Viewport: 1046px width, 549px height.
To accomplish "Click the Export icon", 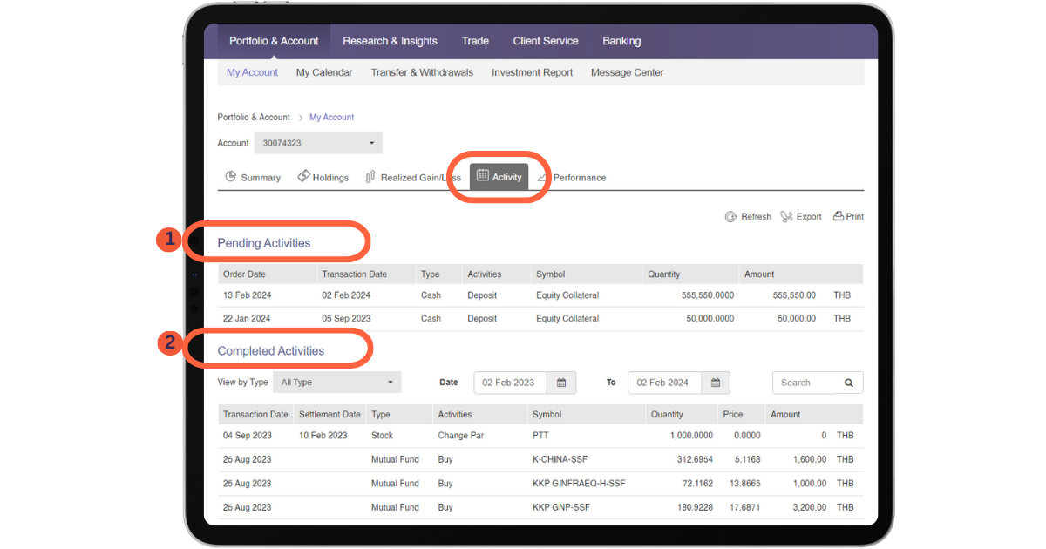I will click(x=786, y=217).
